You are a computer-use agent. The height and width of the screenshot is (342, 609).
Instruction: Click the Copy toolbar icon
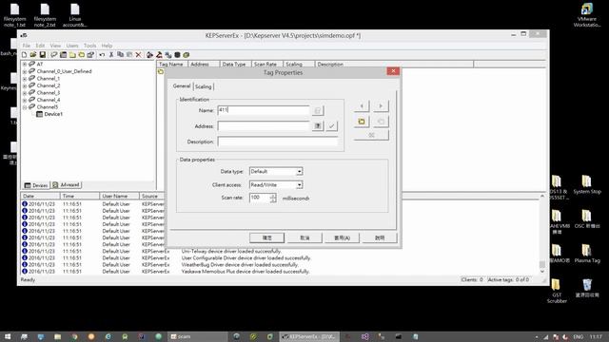121,55
